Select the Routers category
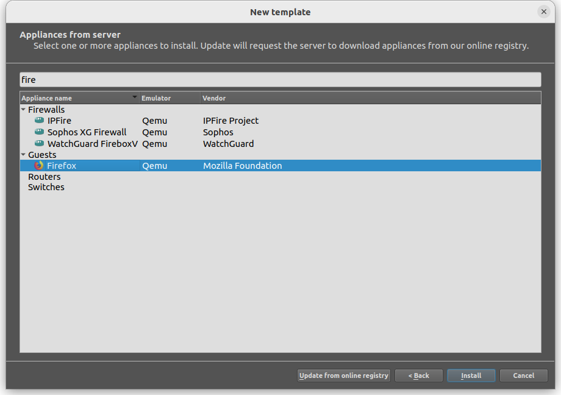 (45, 177)
